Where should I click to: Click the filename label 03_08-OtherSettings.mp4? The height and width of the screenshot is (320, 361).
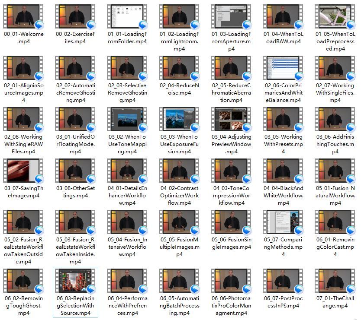pyautogui.click(x=75, y=192)
